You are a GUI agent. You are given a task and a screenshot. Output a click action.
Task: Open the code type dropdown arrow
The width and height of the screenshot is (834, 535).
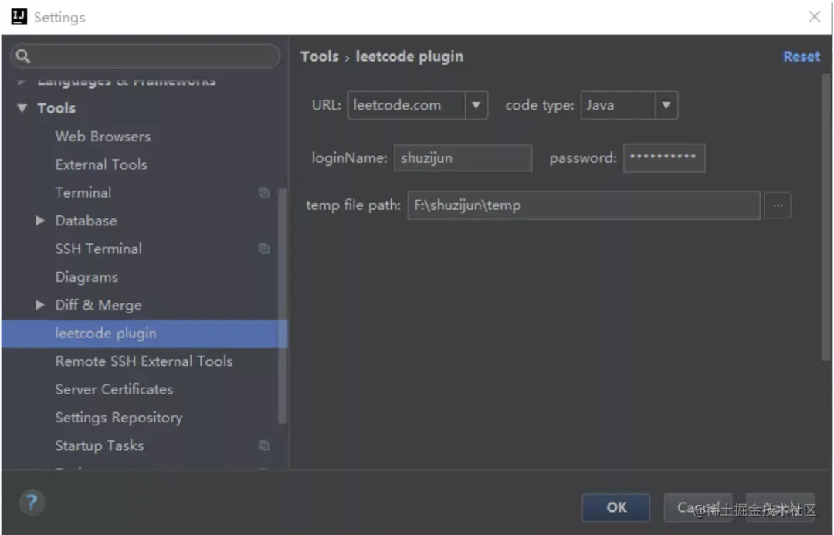click(666, 105)
